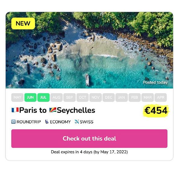Viewport: 181px width, 169px height.
Task: Toggle the JUL month pill
Action: point(43,97)
